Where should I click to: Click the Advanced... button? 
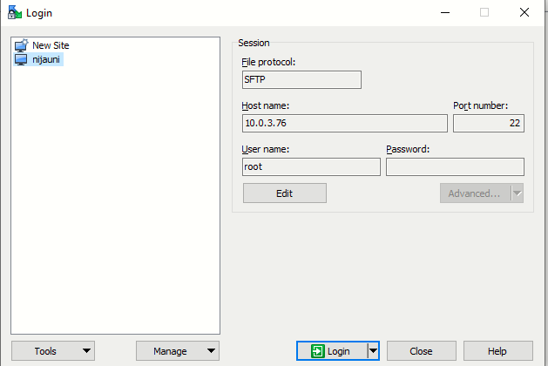pyautogui.click(x=475, y=193)
